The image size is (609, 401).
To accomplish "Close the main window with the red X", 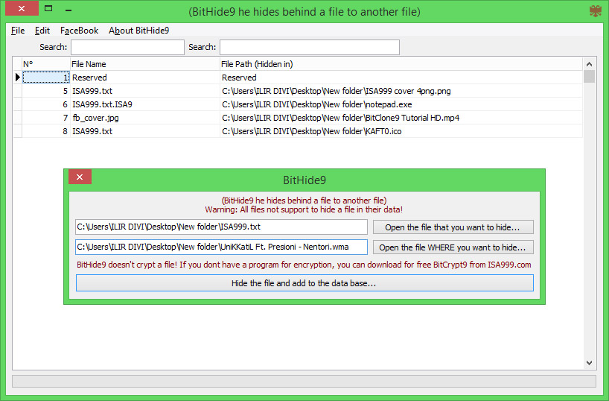I will [x=22, y=8].
